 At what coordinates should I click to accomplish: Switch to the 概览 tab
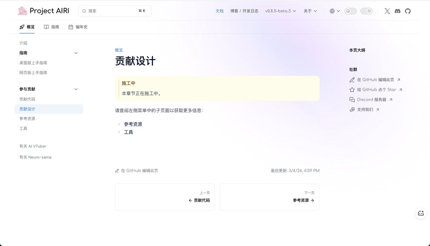pos(27,27)
